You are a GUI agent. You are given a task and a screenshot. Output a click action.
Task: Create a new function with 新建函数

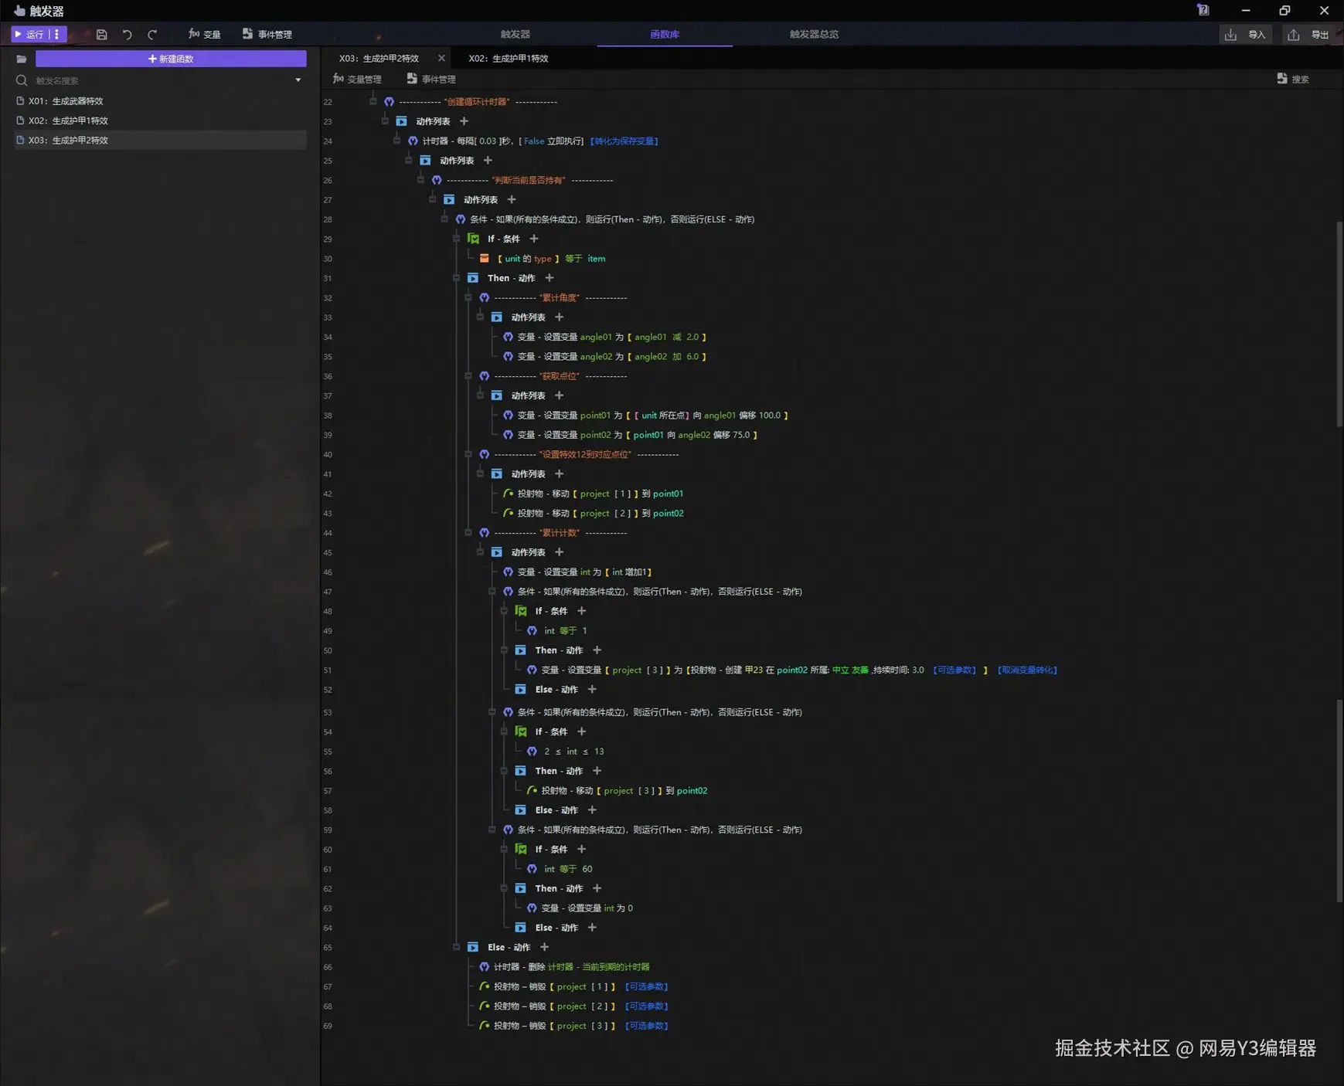(x=171, y=59)
